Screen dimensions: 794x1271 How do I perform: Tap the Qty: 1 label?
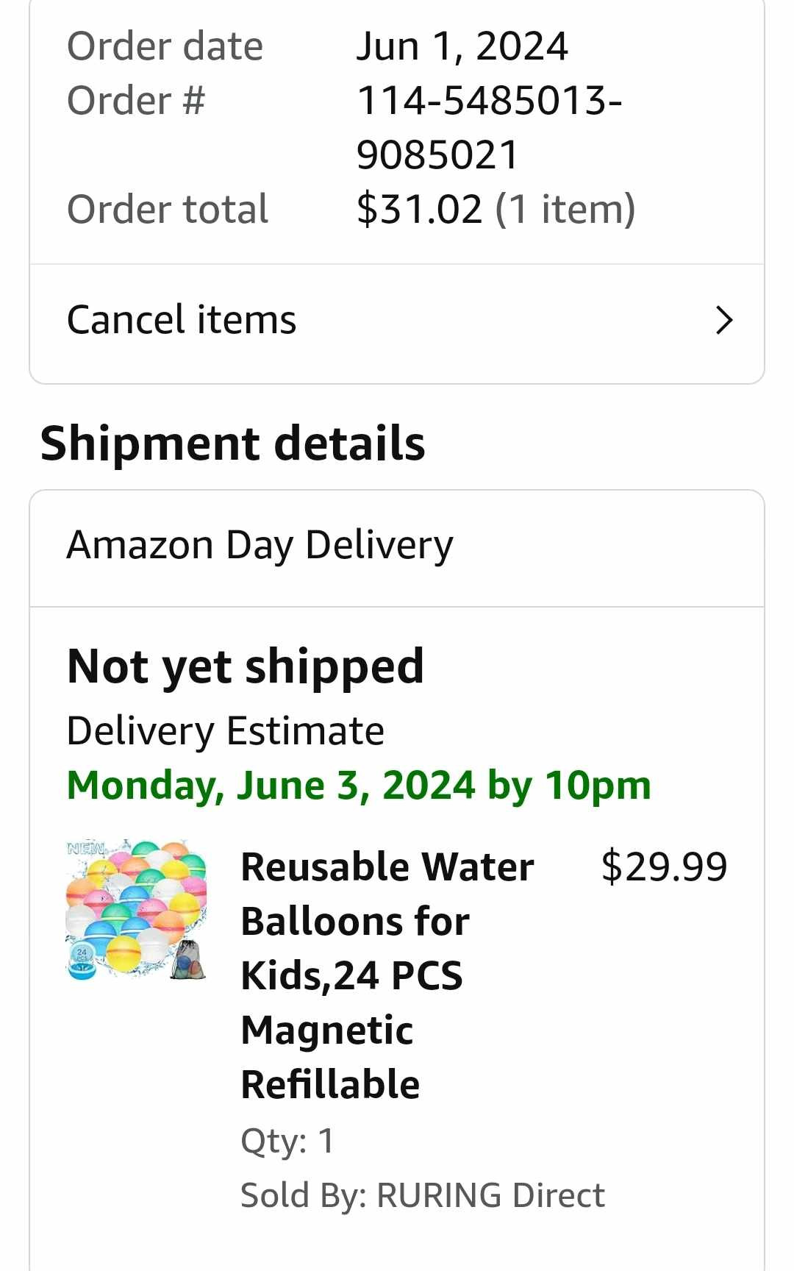coord(287,1141)
